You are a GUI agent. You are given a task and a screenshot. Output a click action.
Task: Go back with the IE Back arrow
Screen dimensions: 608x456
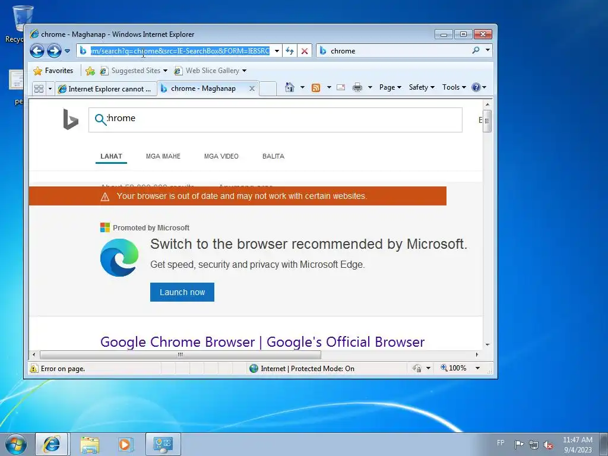[37, 51]
